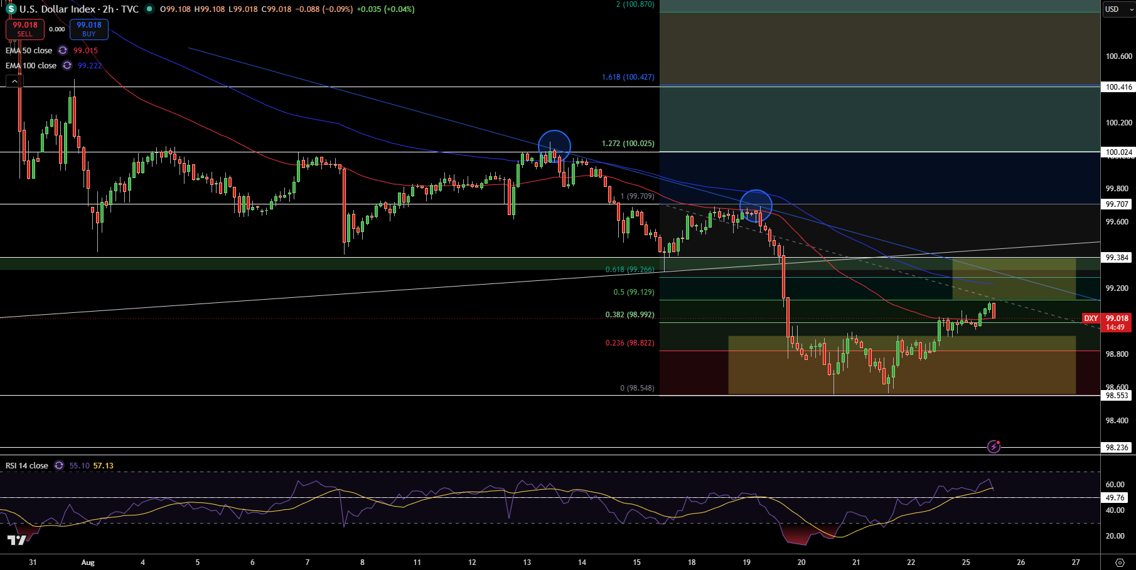Select the EMA 50 close indicator label
The image size is (1136, 570).
point(29,50)
